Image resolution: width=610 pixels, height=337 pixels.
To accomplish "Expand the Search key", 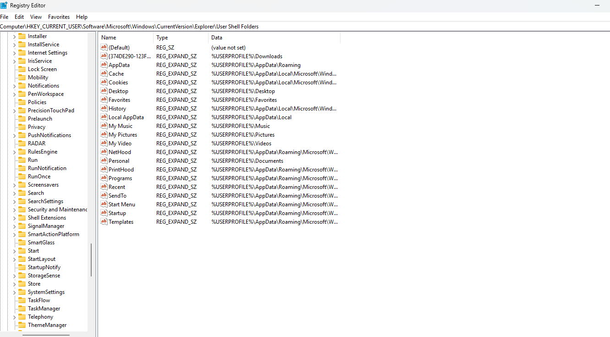I will pos(14,193).
